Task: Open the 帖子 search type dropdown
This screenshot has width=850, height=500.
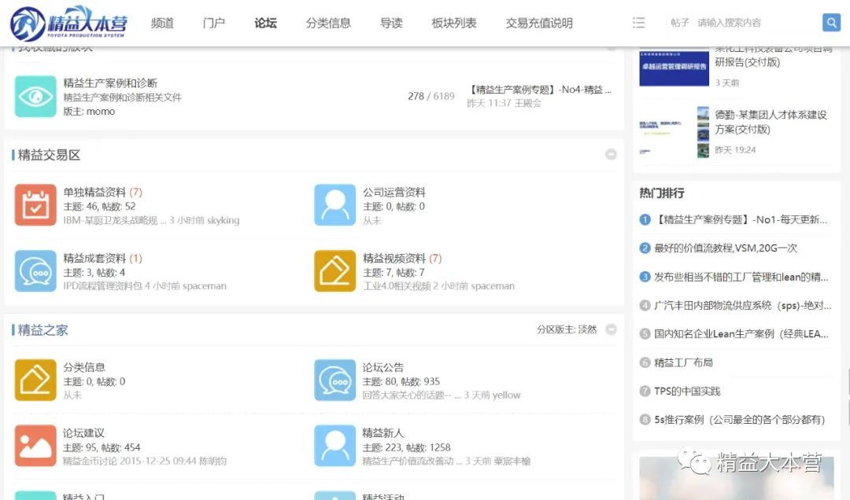Action: 679,23
